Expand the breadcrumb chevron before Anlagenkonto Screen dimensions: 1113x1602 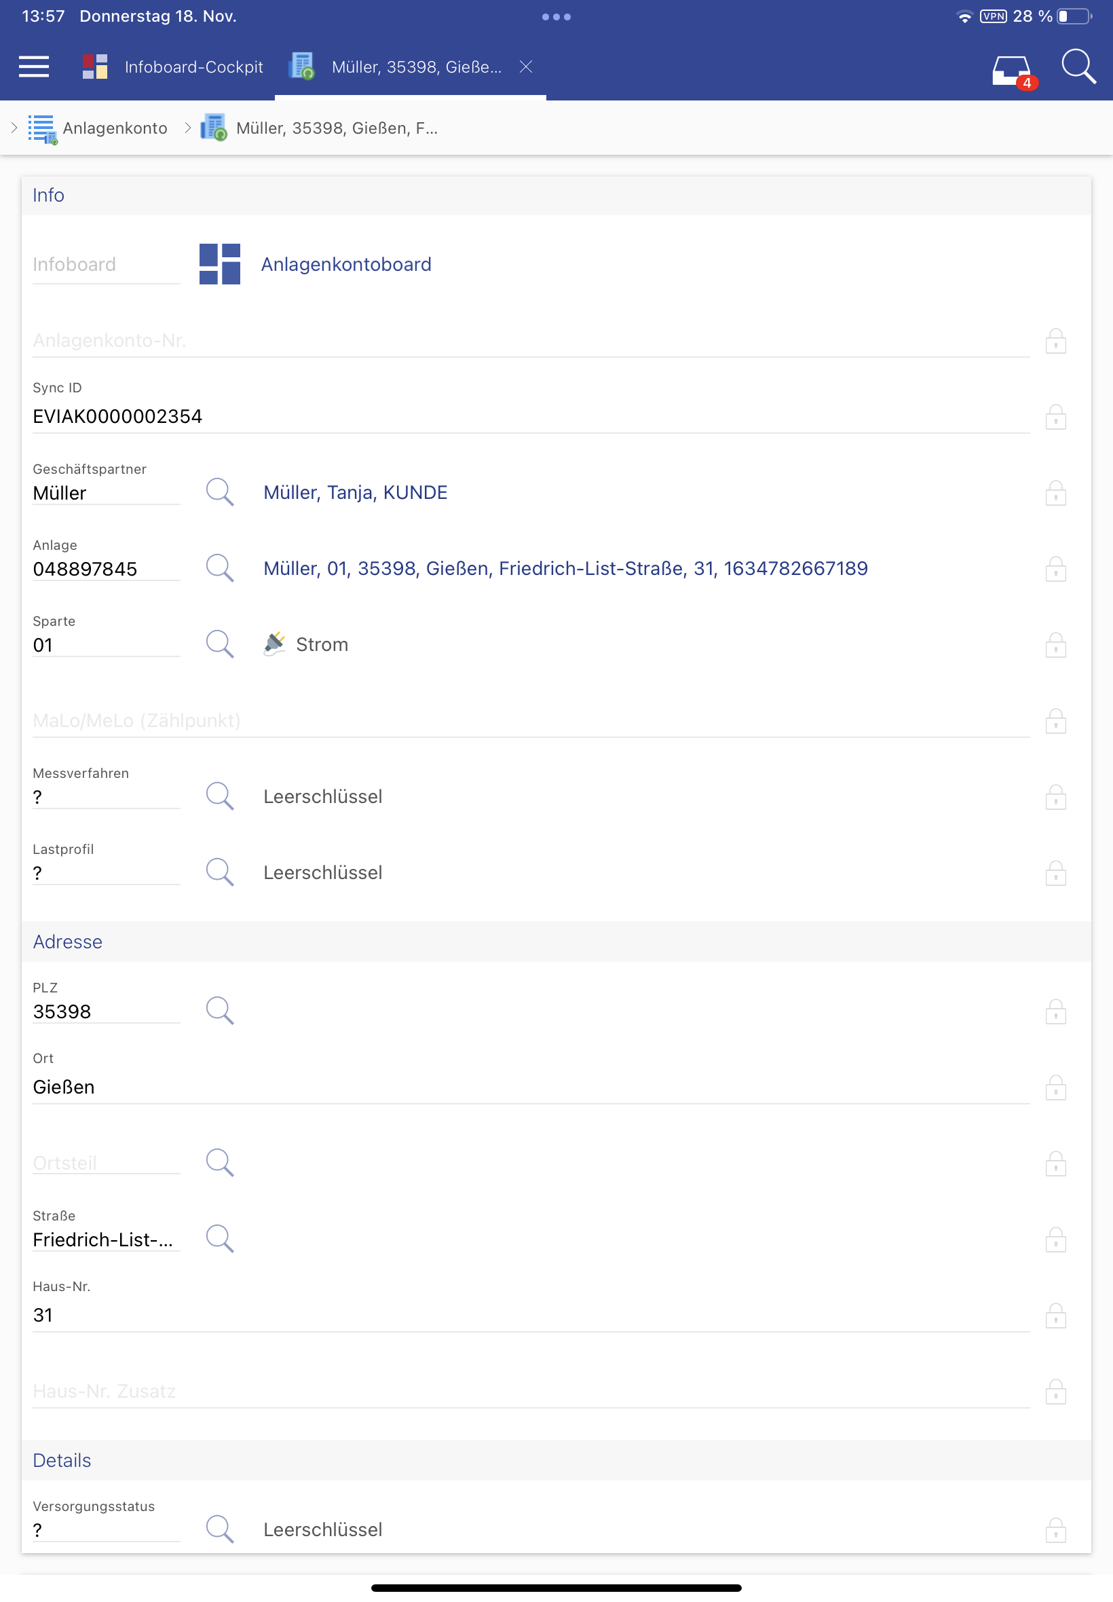coord(14,128)
